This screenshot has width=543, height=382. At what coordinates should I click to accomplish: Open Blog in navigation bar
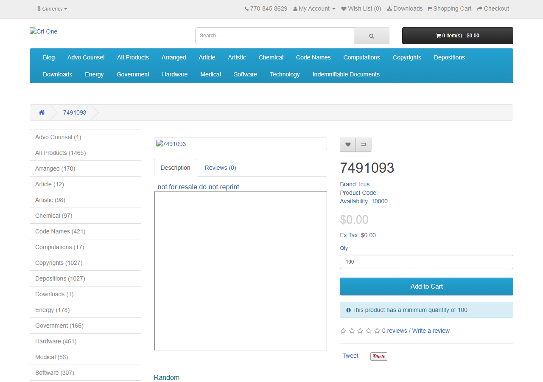pos(49,57)
